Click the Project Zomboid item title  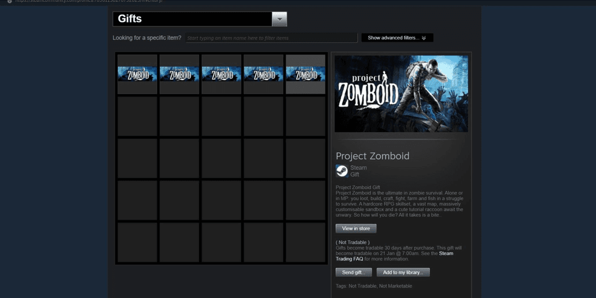pyautogui.click(x=373, y=156)
